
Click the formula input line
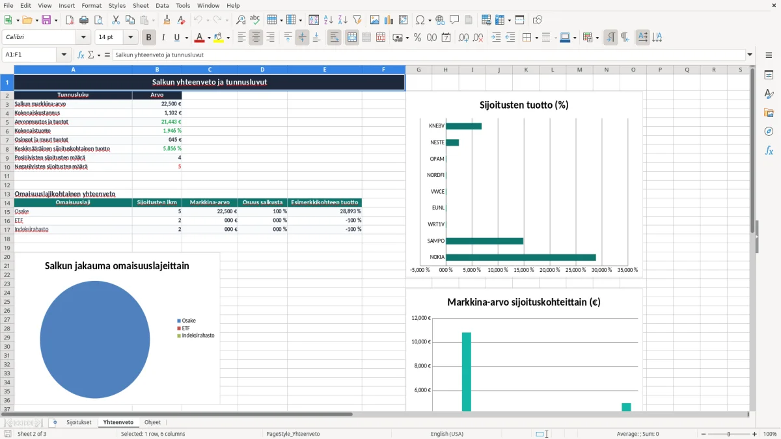pyautogui.click(x=428, y=55)
